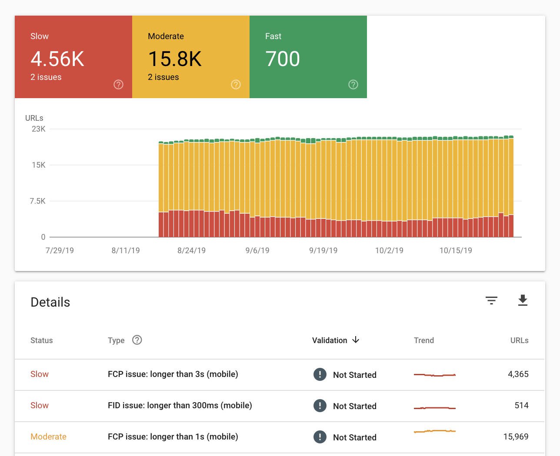Download the Details table data
The image size is (560, 456).
pyautogui.click(x=523, y=301)
